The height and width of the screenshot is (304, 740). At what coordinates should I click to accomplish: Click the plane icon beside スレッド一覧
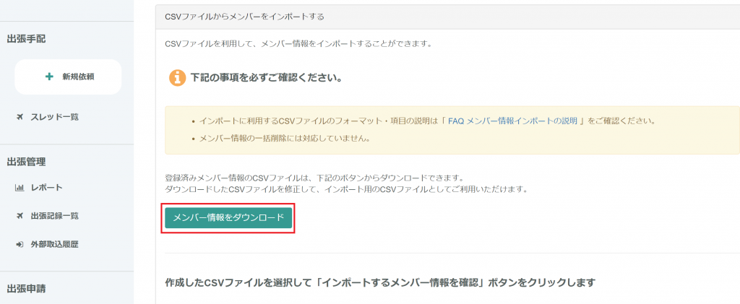20,117
